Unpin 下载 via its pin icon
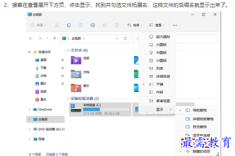Viewport: 235px width, 156px height. 62,68
